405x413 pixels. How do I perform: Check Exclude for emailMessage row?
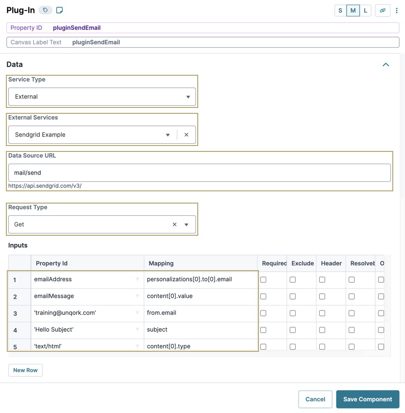tap(293, 296)
